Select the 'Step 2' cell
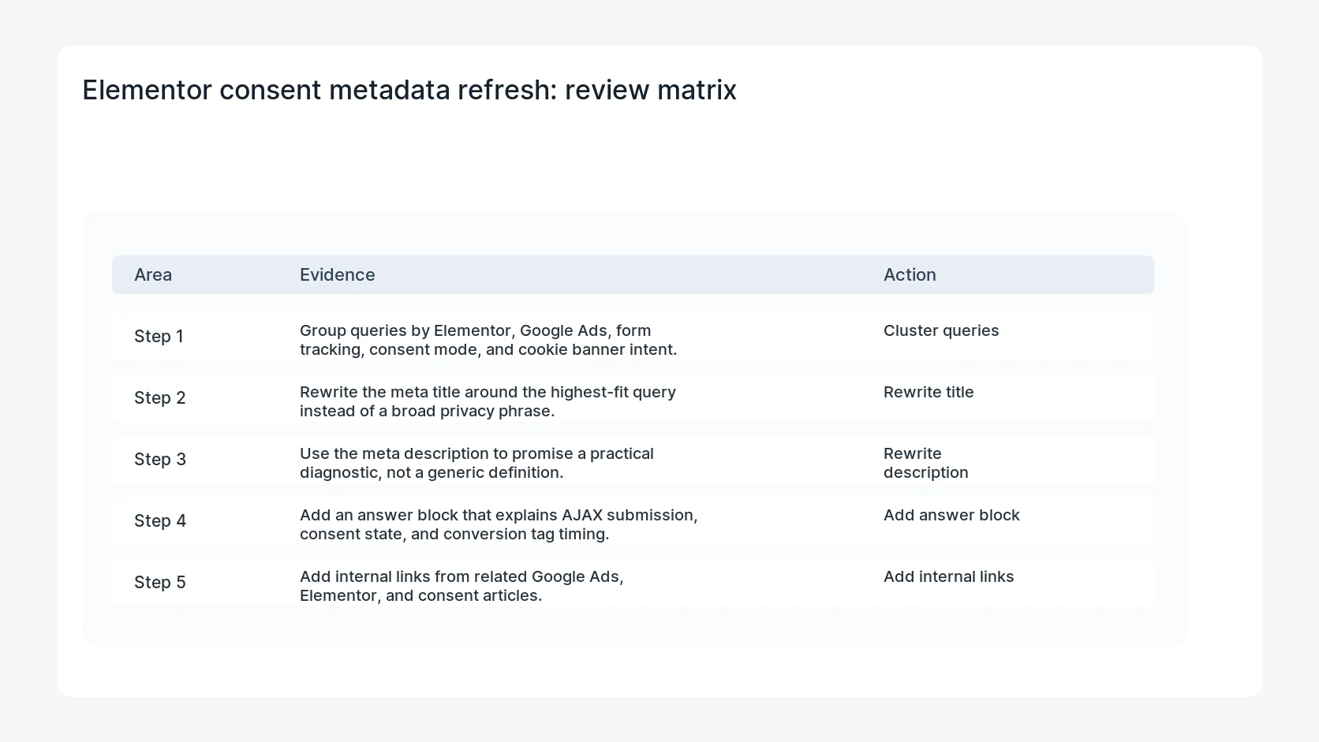 tap(160, 397)
